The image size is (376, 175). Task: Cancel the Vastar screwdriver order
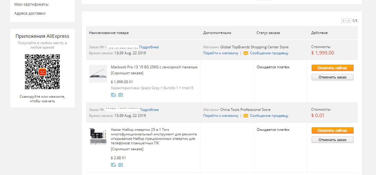click(333, 140)
